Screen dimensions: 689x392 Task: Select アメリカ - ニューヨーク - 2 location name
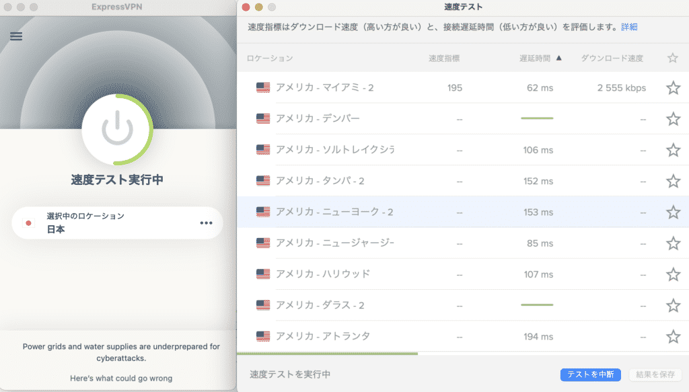click(x=334, y=212)
